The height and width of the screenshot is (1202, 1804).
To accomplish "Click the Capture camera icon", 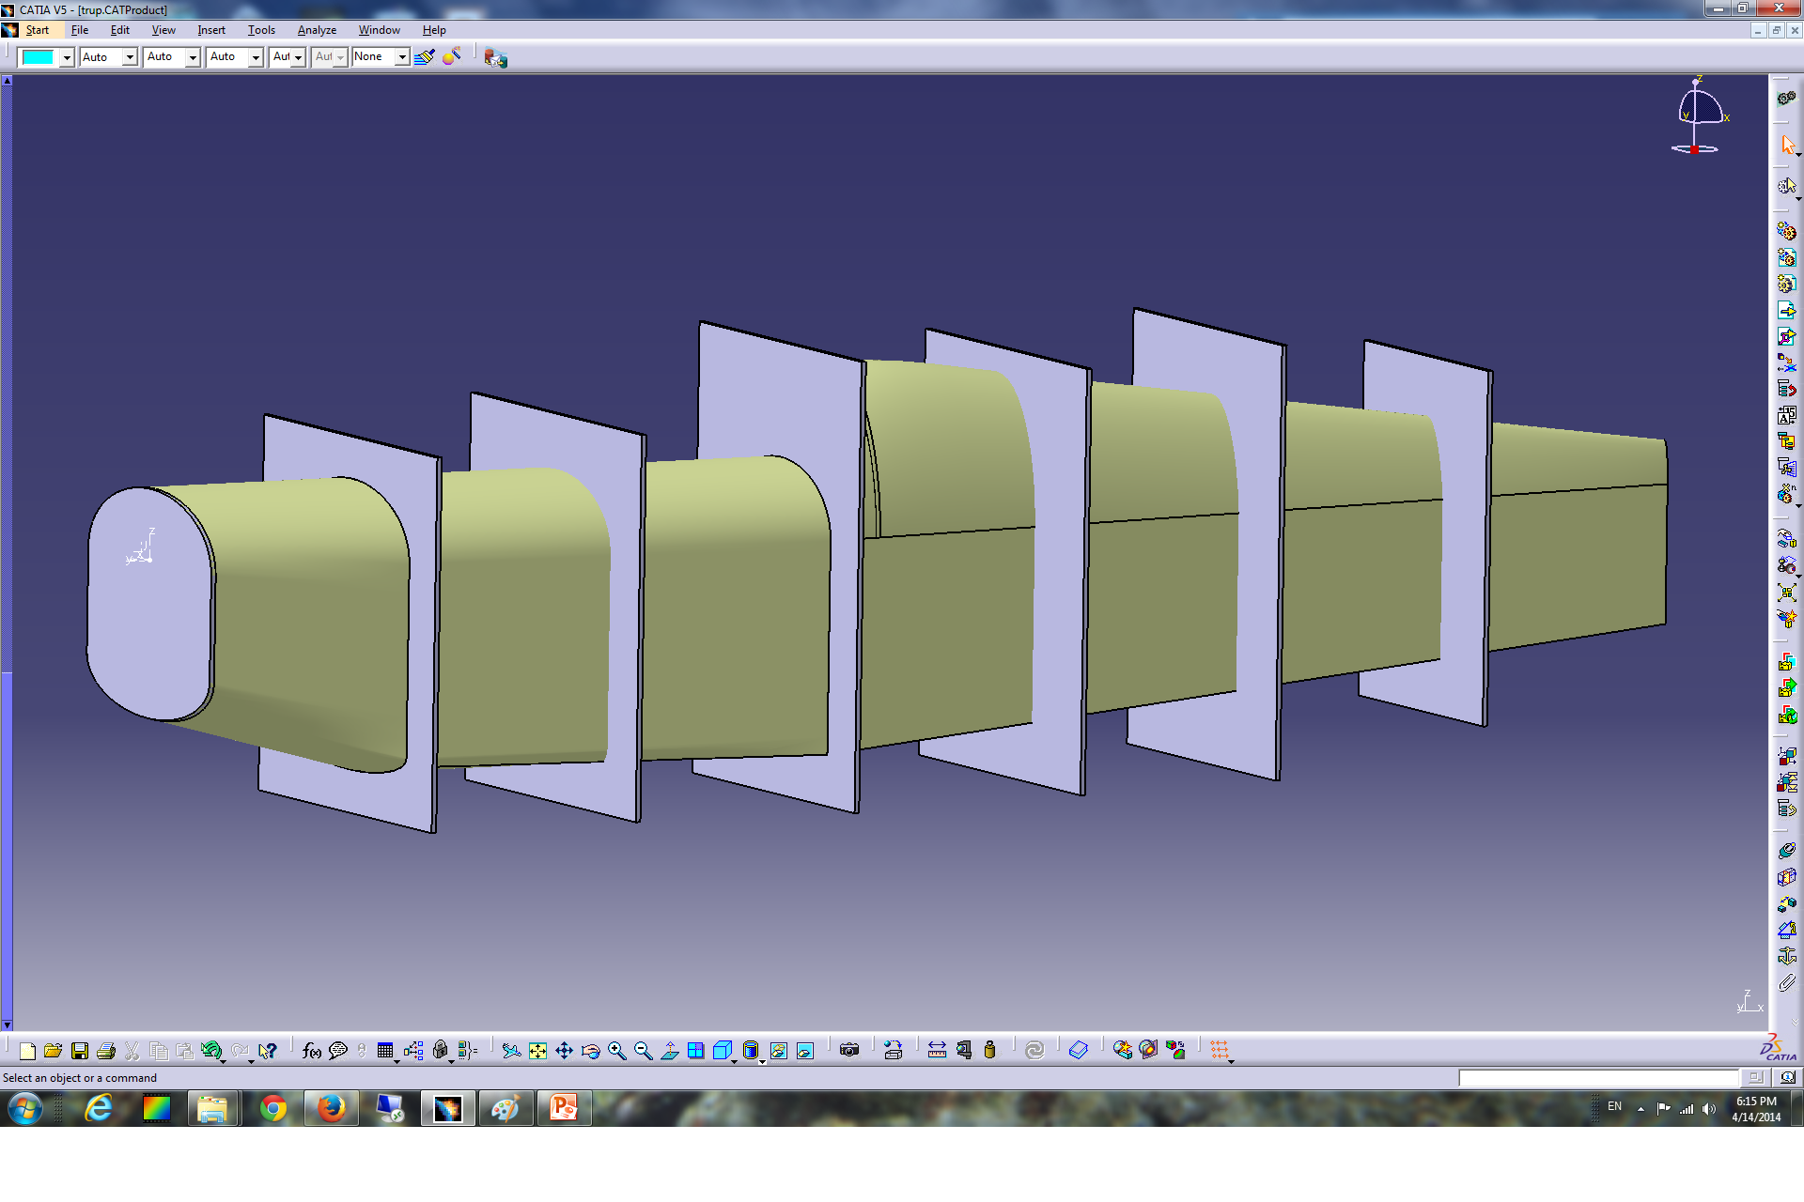I will 849,1051.
